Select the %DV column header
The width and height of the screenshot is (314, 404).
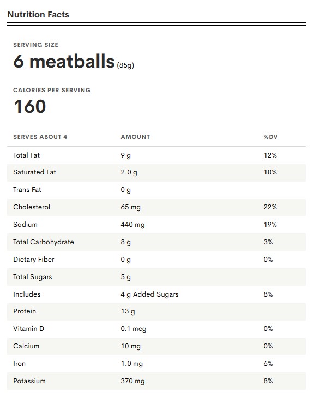(270, 137)
